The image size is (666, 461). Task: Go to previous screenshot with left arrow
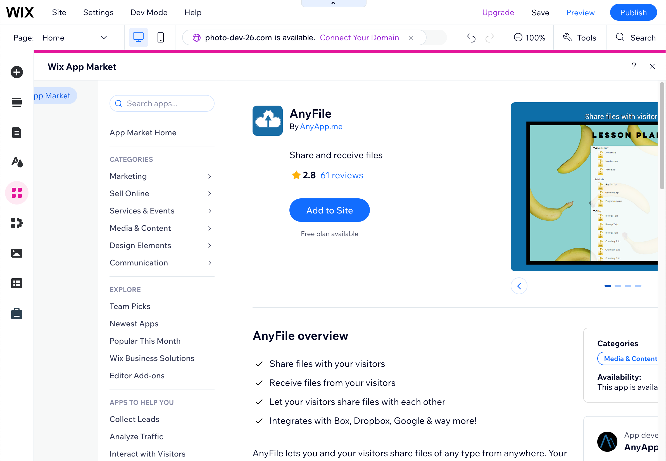[x=519, y=286]
